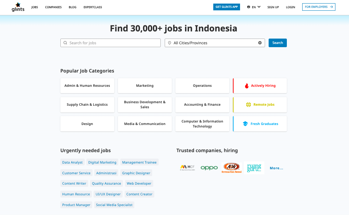Click the Get Glints App button
The image size is (349, 215).
(x=227, y=7)
